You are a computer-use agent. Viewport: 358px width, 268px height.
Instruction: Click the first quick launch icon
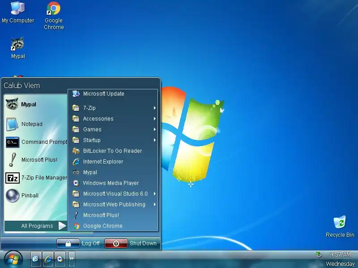pyautogui.click(x=36, y=259)
